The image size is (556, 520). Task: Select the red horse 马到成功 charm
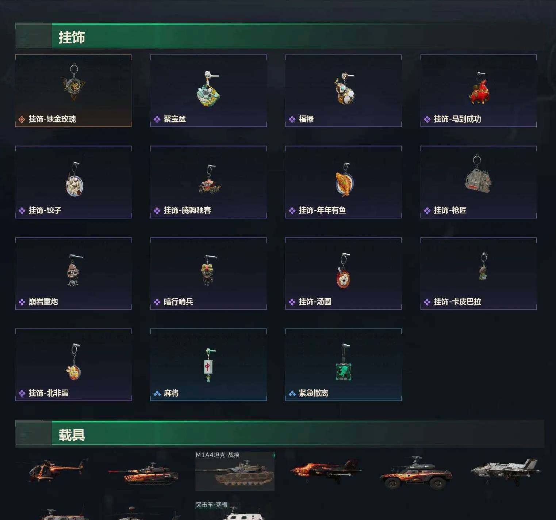(x=479, y=88)
